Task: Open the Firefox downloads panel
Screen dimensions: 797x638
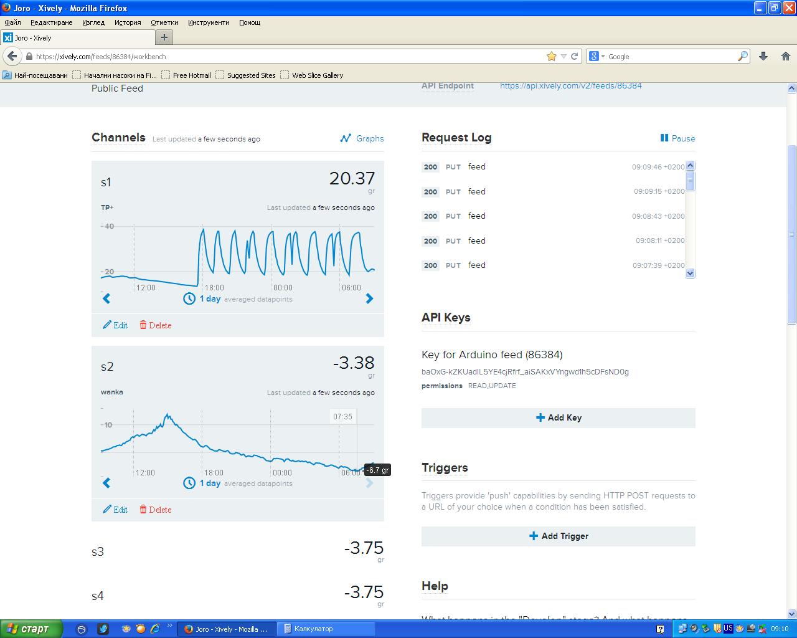Action: [x=763, y=56]
